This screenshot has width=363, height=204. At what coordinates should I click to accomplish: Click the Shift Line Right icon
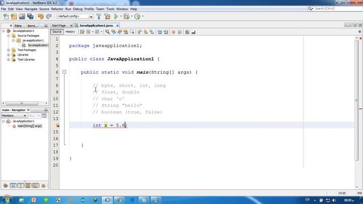[x=166, y=32]
